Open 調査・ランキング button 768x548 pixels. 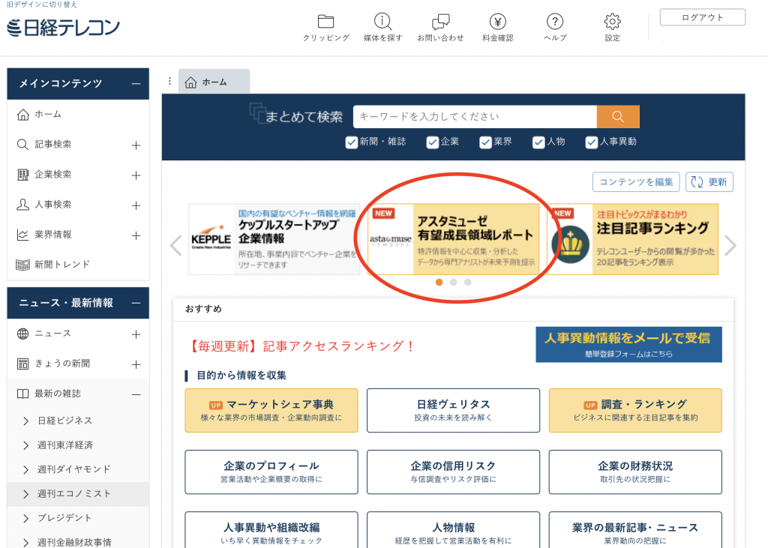[x=635, y=410]
